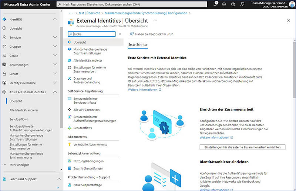Click the Schutz lock icon
The height and width of the screenshot is (191, 296).
click(x=4, y=74)
